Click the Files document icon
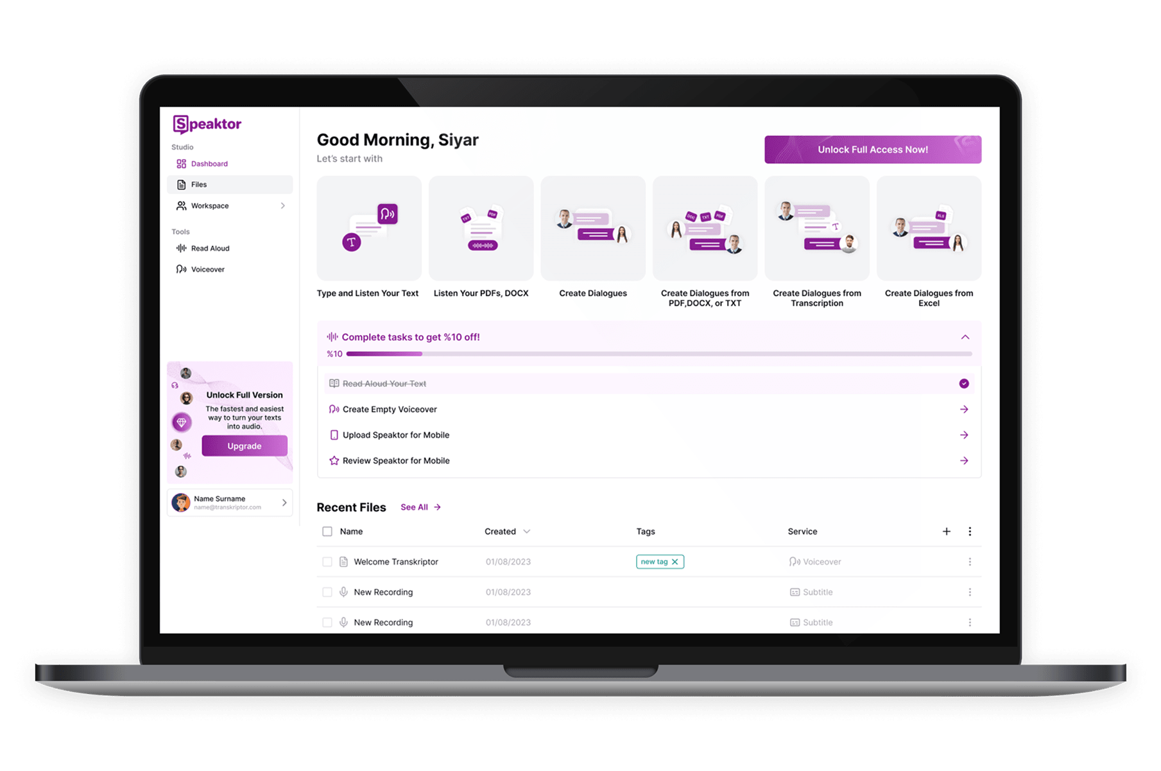This screenshot has height=771, width=1161. (x=182, y=184)
